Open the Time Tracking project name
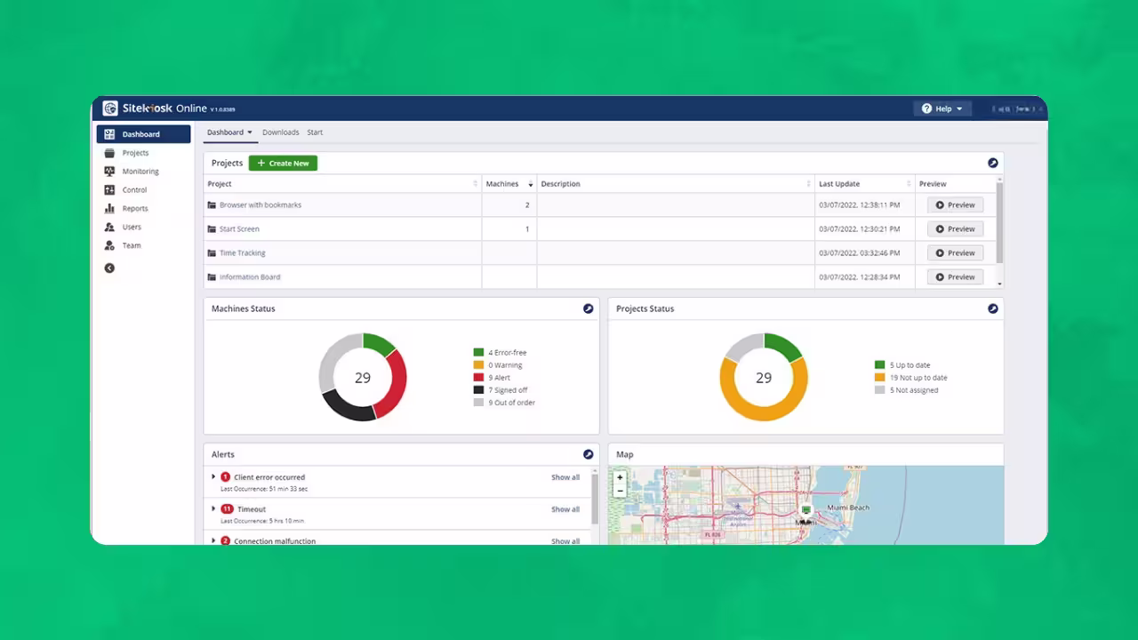The image size is (1138, 640). (243, 253)
